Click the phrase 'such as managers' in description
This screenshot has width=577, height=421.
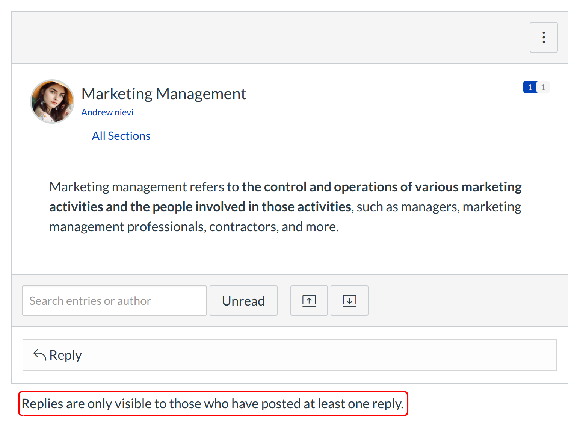click(408, 207)
